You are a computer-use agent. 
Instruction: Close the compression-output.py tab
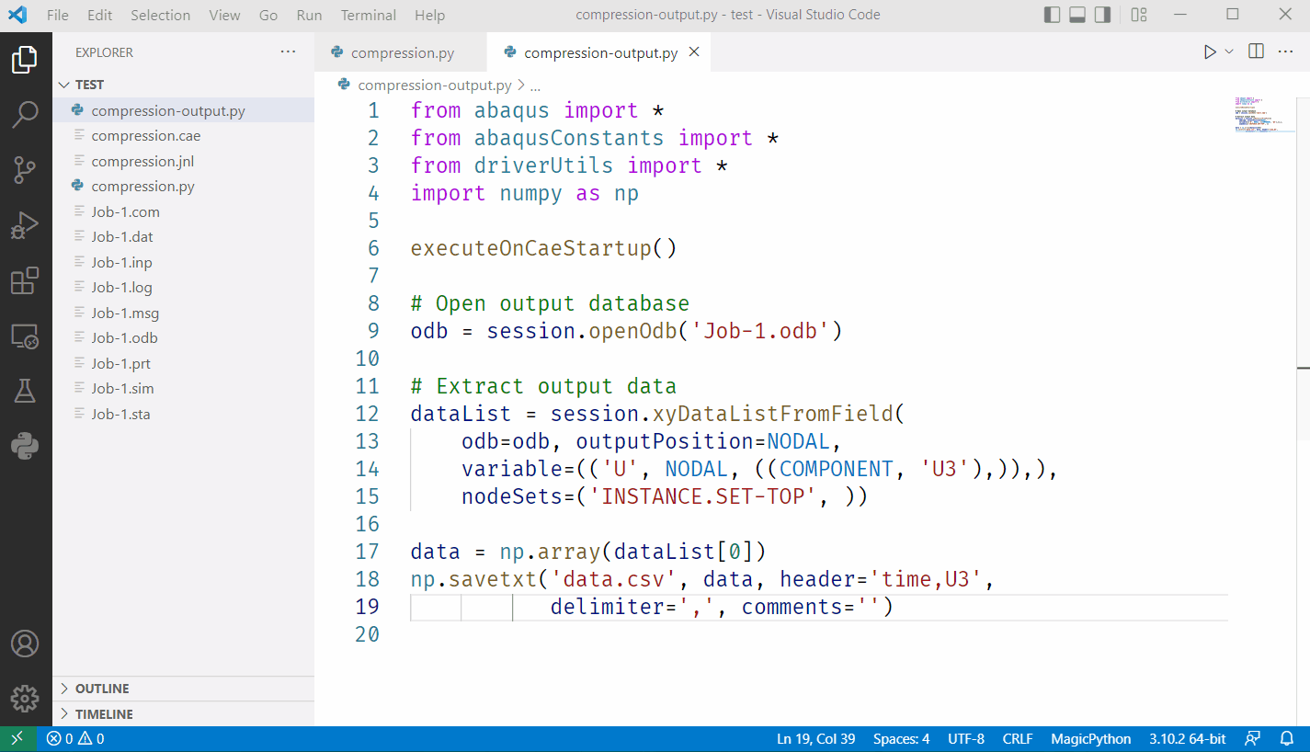[694, 52]
